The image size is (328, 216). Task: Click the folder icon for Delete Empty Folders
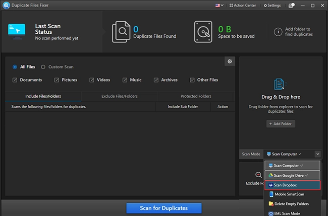point(271,204)
